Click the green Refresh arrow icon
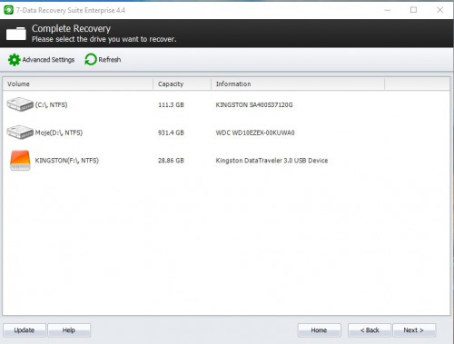Viewport: 454px width, 344px height. (91, 60)
